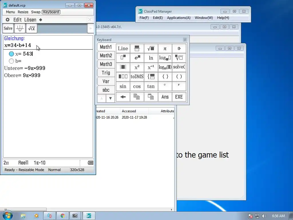293x220 pixels.
Task: Click the pi key
Action: (x=165, y=48)
